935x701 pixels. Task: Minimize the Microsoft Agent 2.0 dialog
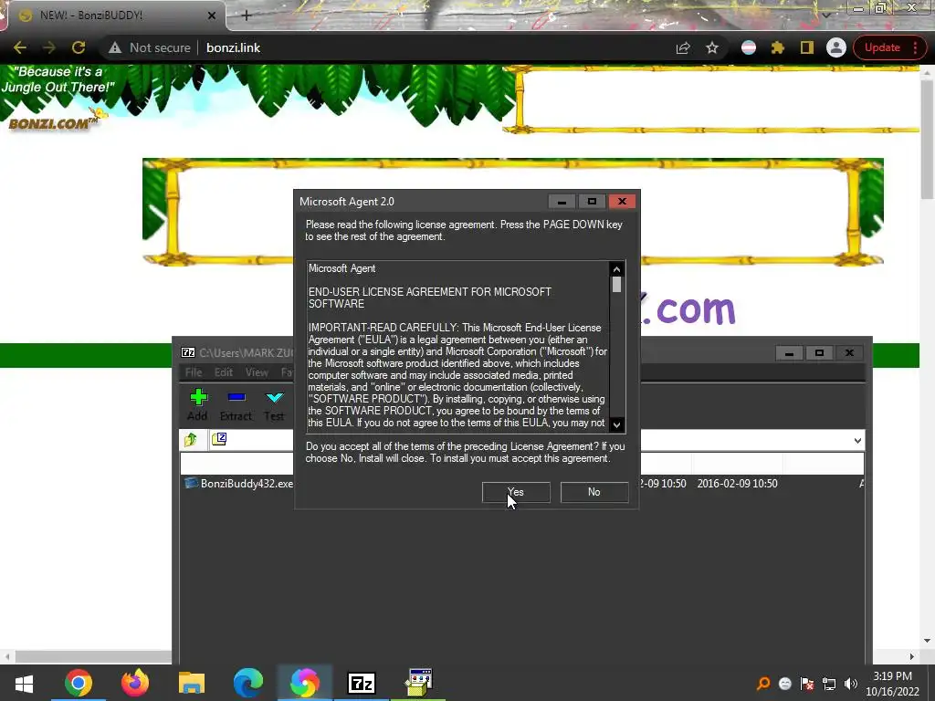coord(562,202)
